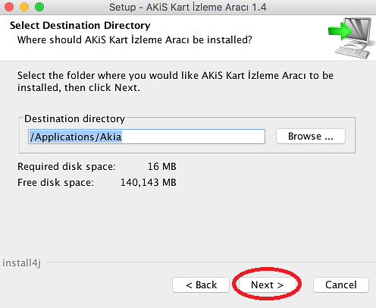Screen dimensions: 376x308
Task: Click the Next > button
Action: click(267, 285)
